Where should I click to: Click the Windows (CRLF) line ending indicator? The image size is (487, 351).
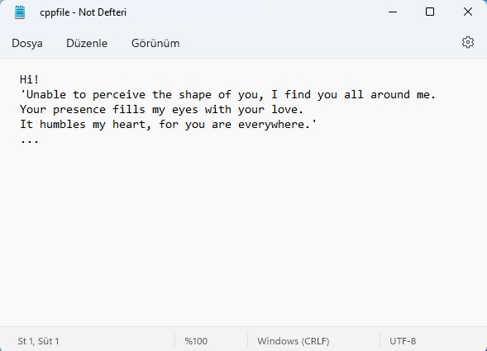(294, 341)
